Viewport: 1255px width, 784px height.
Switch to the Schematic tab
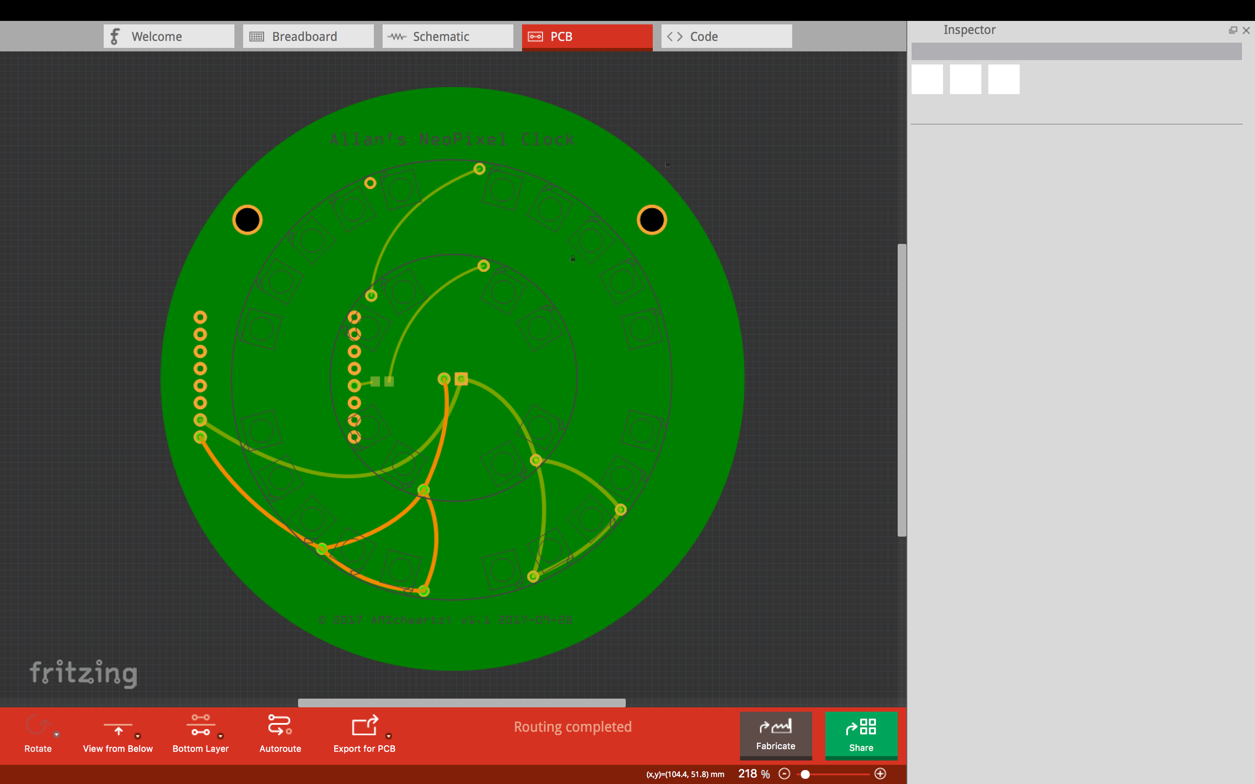(448, 36)
